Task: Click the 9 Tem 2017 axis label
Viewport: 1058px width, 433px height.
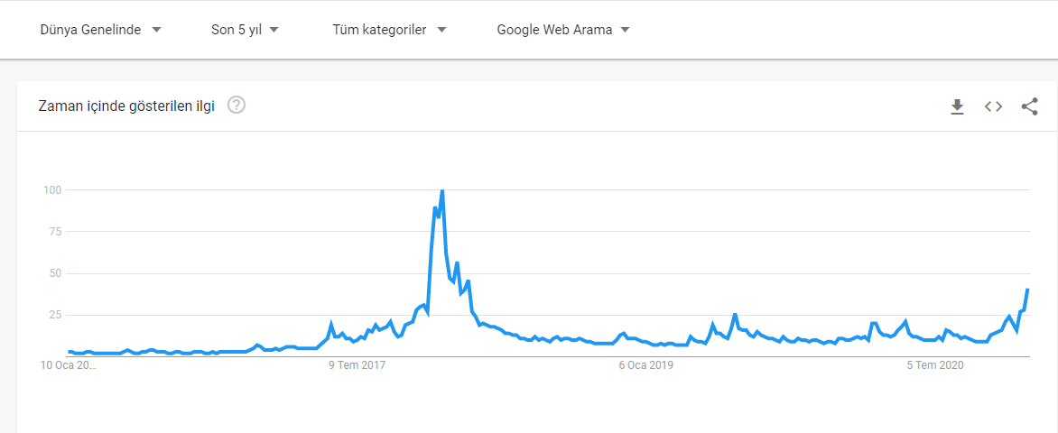Action: (x=358, y=365)
